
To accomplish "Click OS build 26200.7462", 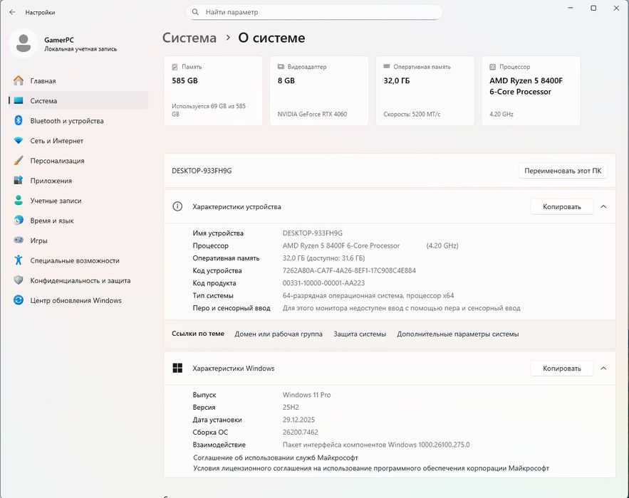I will tap(300, 433).
